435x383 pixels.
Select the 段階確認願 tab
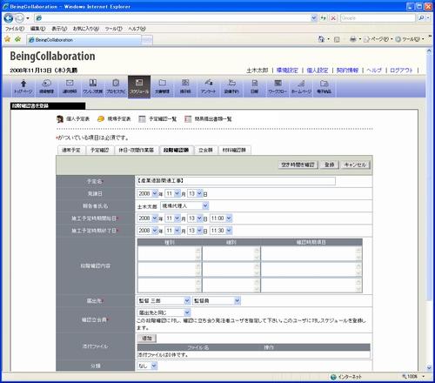point(177,150)
